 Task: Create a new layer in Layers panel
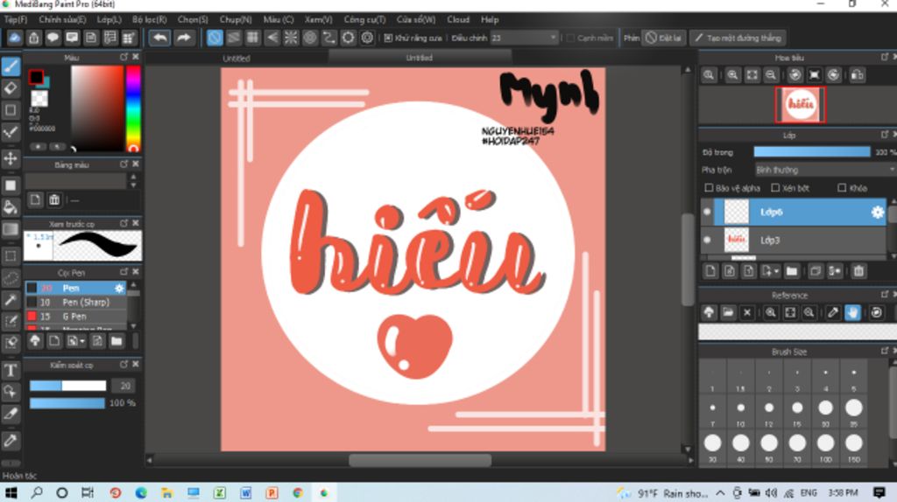(x=710, y=271)
